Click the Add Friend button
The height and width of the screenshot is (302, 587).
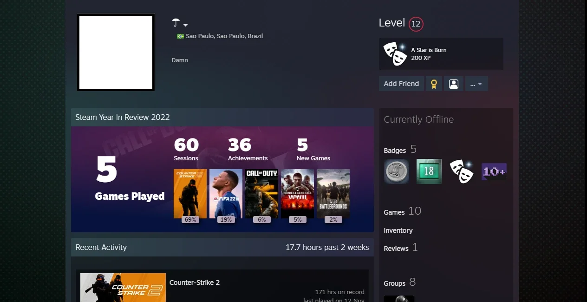click(x=401, y=84)
